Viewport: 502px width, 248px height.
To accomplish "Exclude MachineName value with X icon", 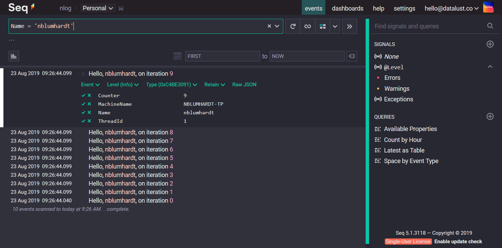I will pos(89,104).
